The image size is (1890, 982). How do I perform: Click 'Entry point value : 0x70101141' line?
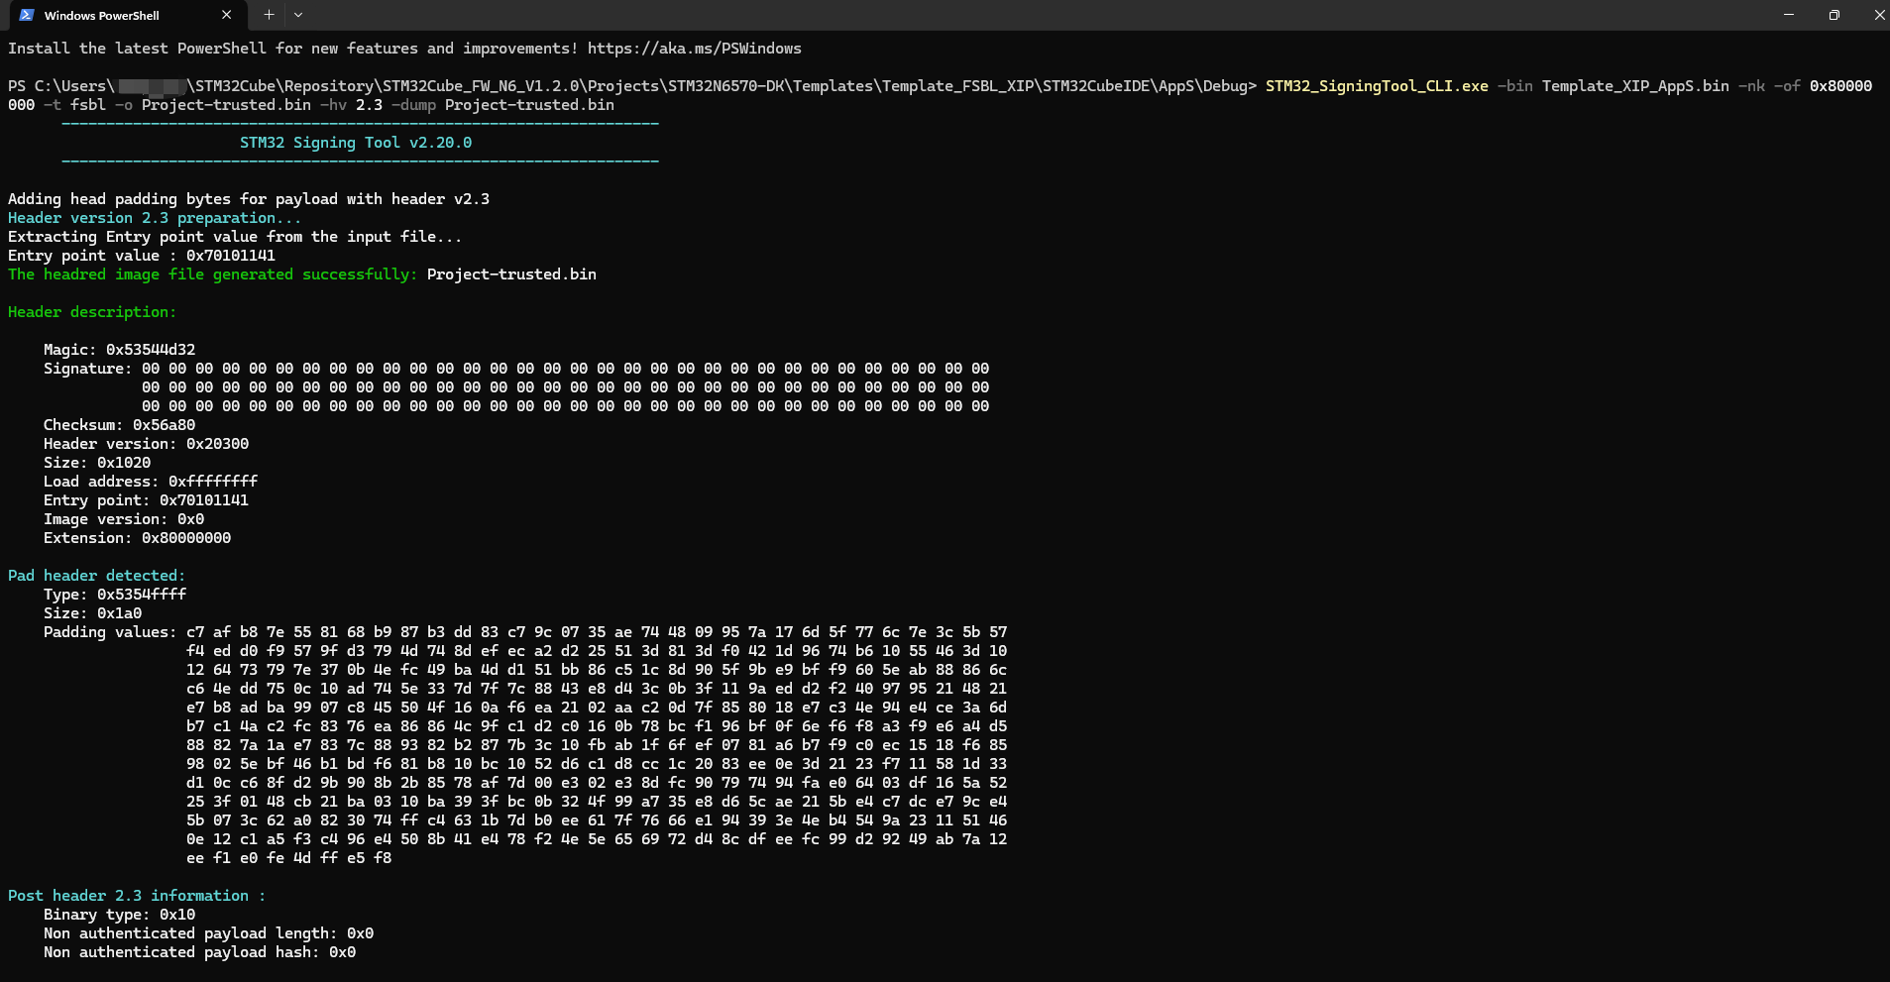click(142, 256)
